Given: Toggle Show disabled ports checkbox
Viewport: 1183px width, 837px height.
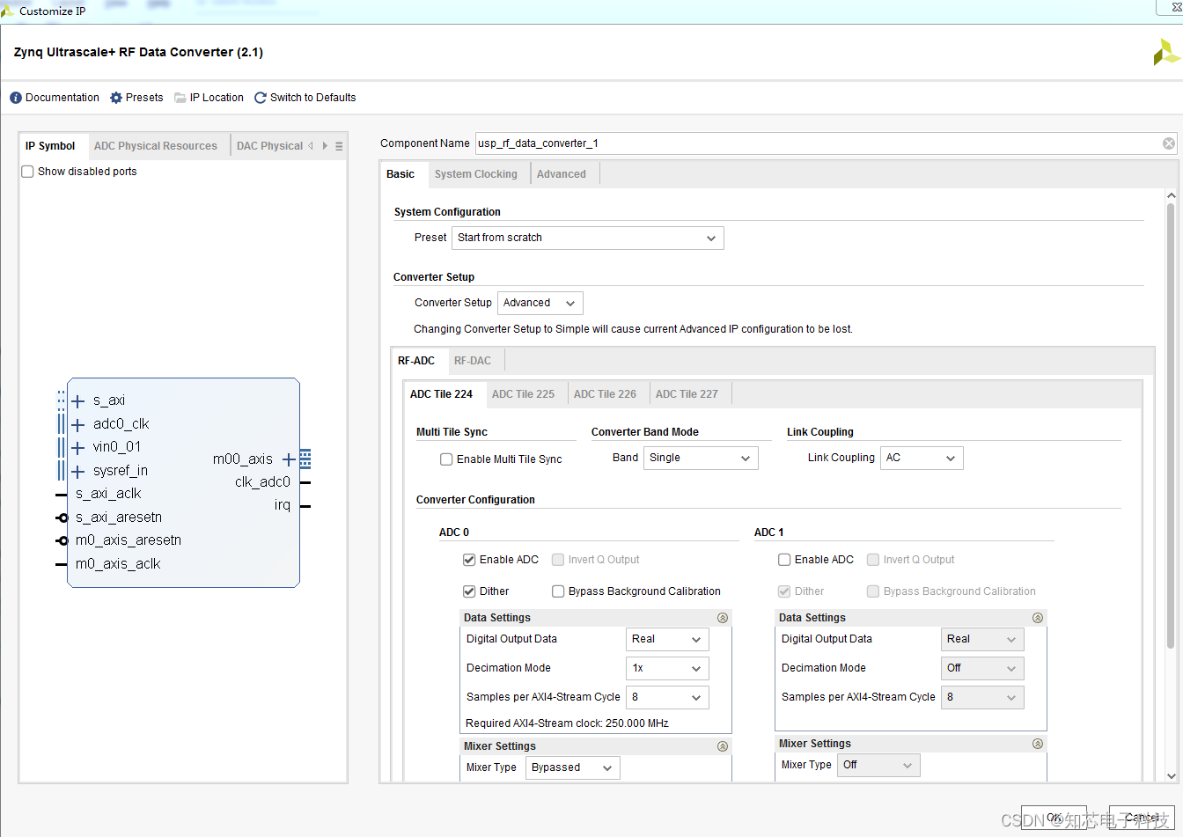Looking at the screenshot, I should [x=27, y=172].
